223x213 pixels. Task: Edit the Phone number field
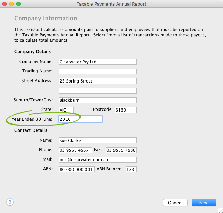click(x=75, y=150)
